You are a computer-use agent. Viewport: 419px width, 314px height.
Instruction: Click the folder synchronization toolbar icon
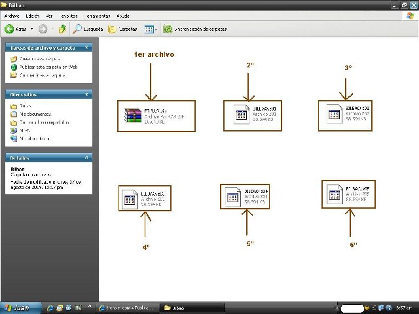point(168,29)
